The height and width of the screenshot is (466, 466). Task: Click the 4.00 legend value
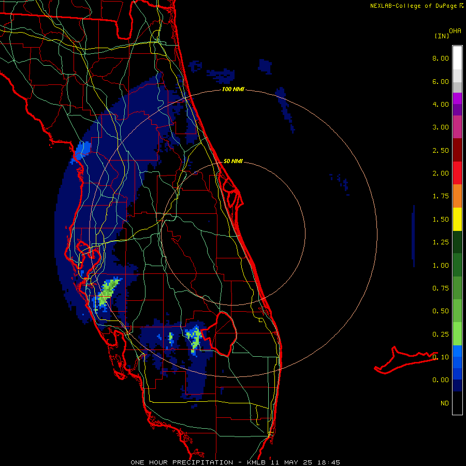pyautogui.click(x=441, y=104)
